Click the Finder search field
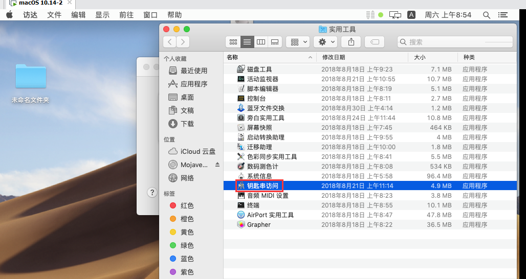This screenshot has width=526, height=279. point(455,42)
